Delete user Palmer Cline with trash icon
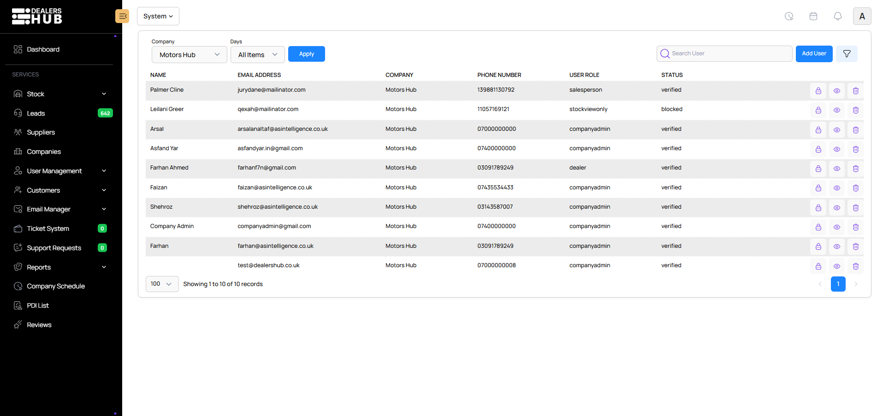This screenshot has width=883, height=416. pyautogui.click(x=855, y=91)
